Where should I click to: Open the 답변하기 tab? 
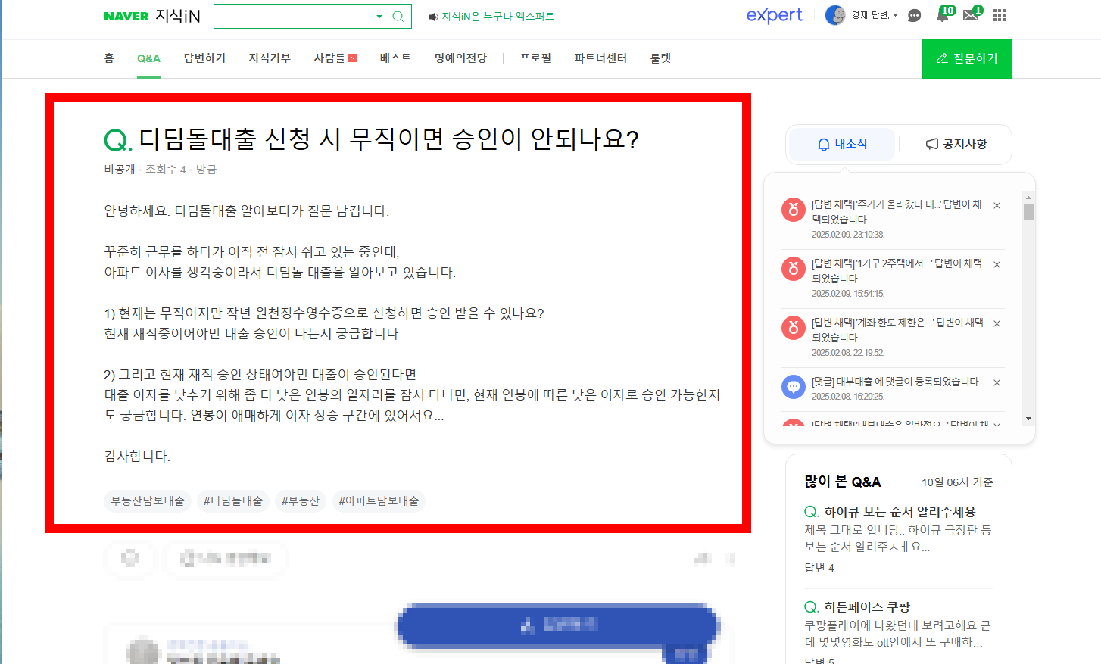(x=204, y=58)
